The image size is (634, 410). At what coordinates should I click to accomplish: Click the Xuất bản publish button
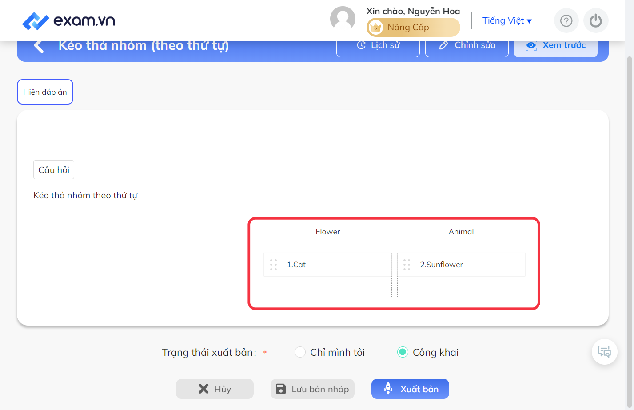pyautogui.click(x=410, y=389)
